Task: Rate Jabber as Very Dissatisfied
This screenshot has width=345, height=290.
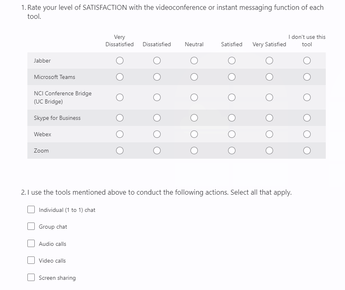Action: 119,61
